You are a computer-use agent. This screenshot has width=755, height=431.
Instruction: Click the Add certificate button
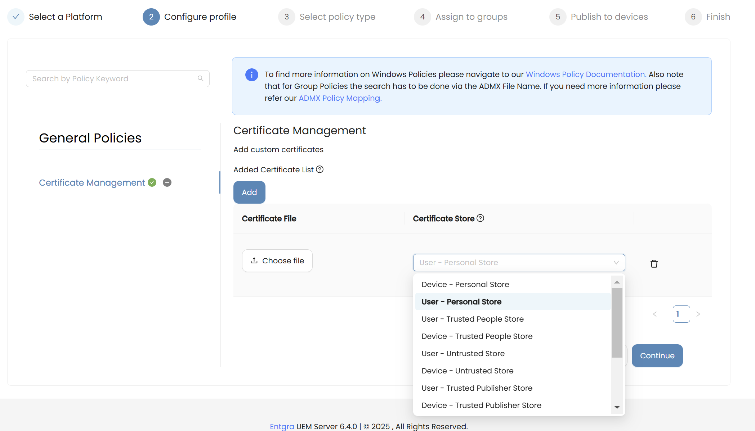point(249,192)
